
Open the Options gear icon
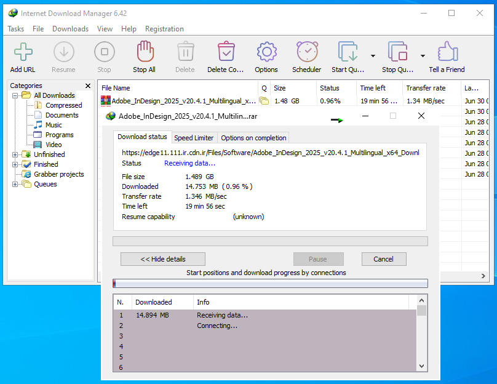pos(266,52)
